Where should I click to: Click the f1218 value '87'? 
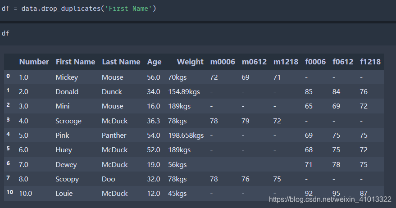coord(364,193)
